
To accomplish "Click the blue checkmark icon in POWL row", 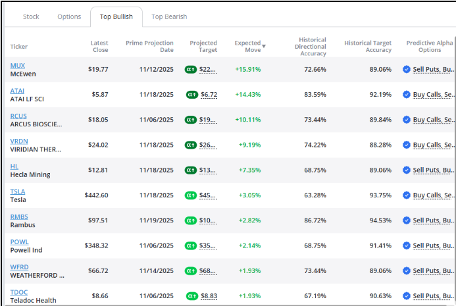I will [x=407, y=245].
